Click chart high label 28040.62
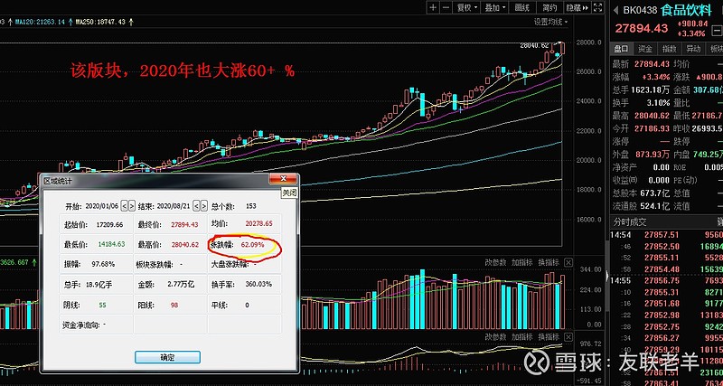 tap(534, 46)
